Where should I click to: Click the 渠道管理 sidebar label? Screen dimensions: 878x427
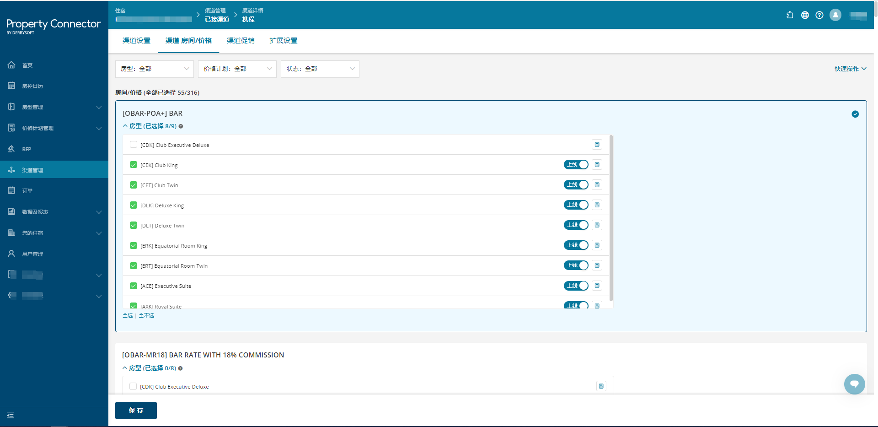[32, 170]
